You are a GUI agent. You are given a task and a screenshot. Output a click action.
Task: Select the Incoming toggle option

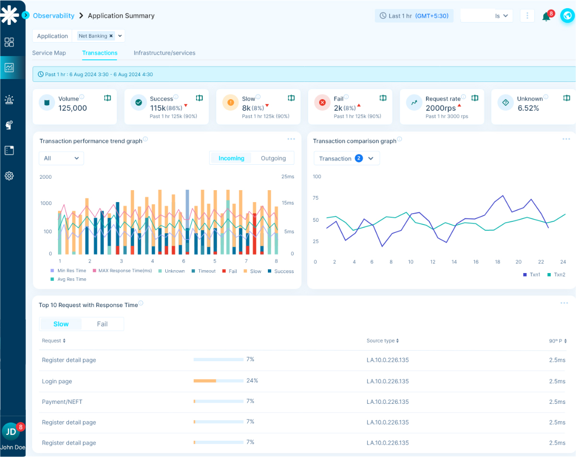[231, 158]
